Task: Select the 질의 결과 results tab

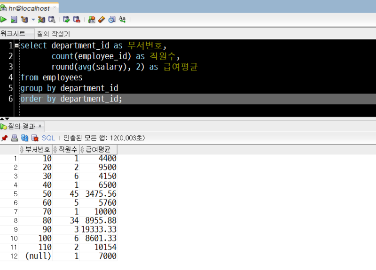Action: pyautogui.click(x=22, y=126)
